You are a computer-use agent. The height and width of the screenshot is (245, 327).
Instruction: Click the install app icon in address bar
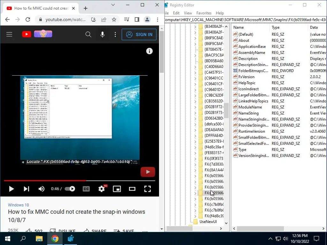pos(94,19)
